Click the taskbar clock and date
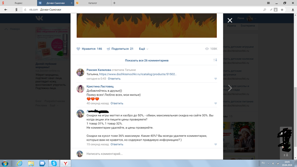The height and width of the screenshot is (167, 297). tap(287, 164)
